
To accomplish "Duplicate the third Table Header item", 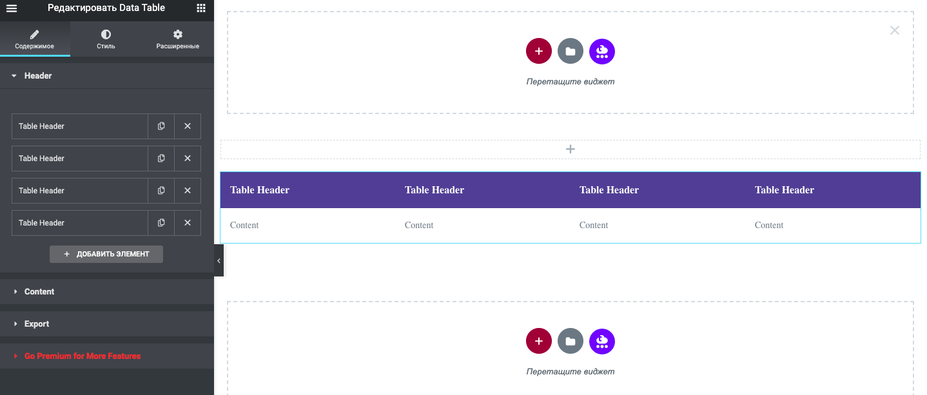I will [x=161, y=191].
